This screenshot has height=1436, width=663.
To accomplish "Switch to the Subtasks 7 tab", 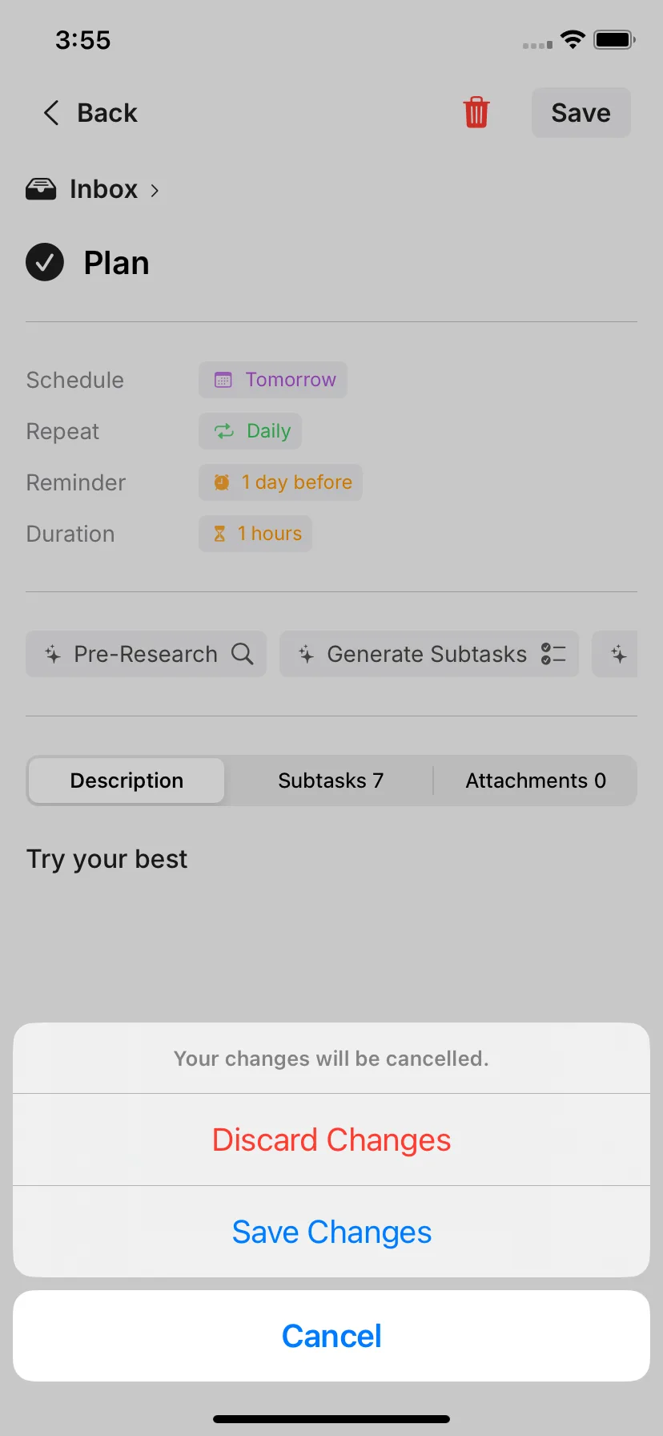I will 331,781.
